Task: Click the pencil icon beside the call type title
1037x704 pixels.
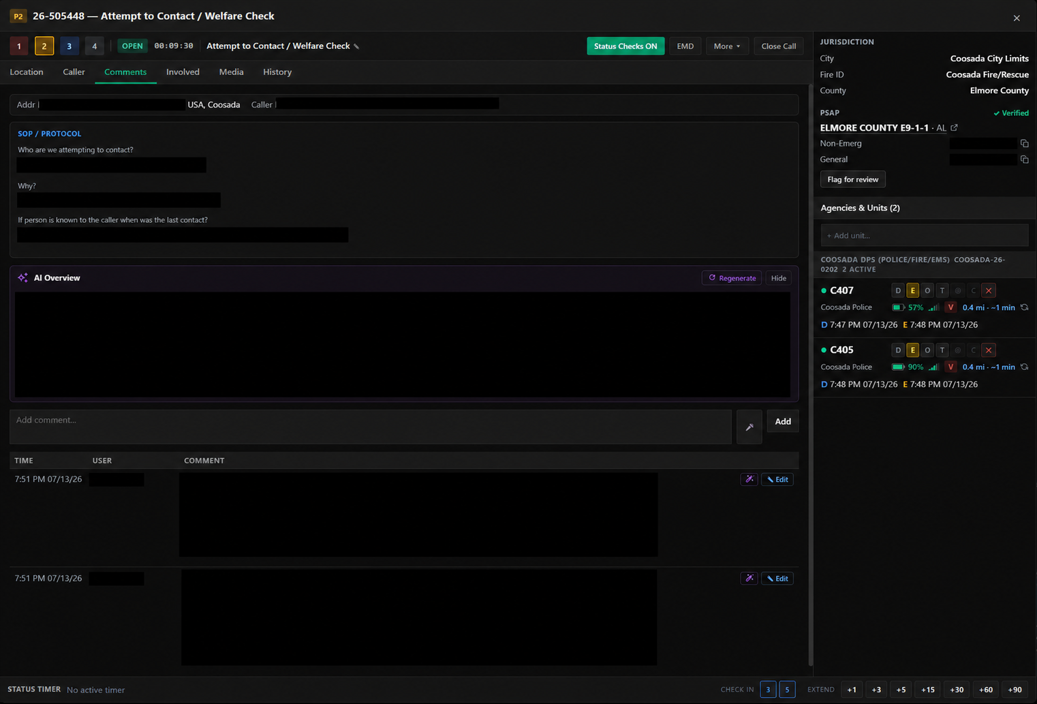Action: pos(356,46)
